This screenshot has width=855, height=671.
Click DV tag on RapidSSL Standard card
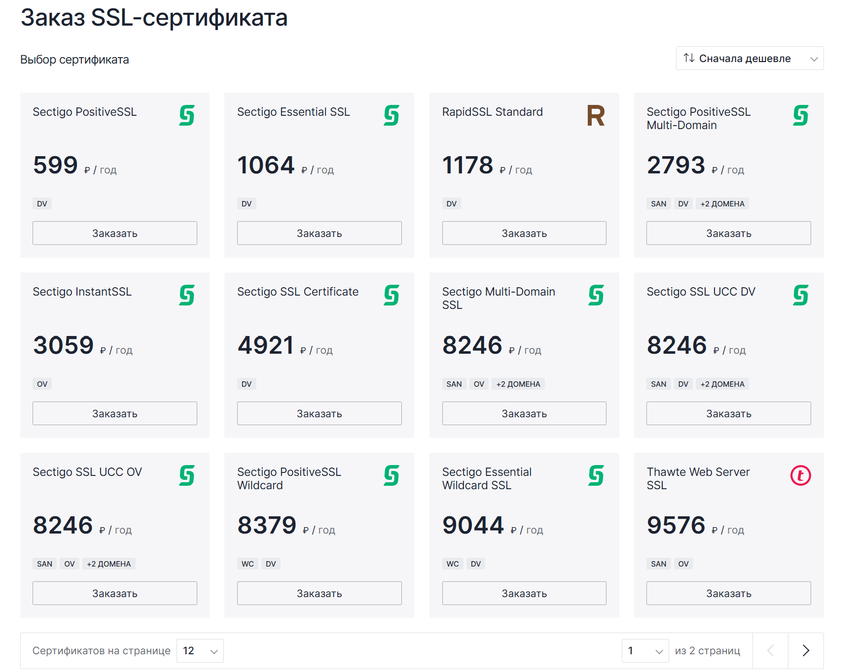[452, 203]
